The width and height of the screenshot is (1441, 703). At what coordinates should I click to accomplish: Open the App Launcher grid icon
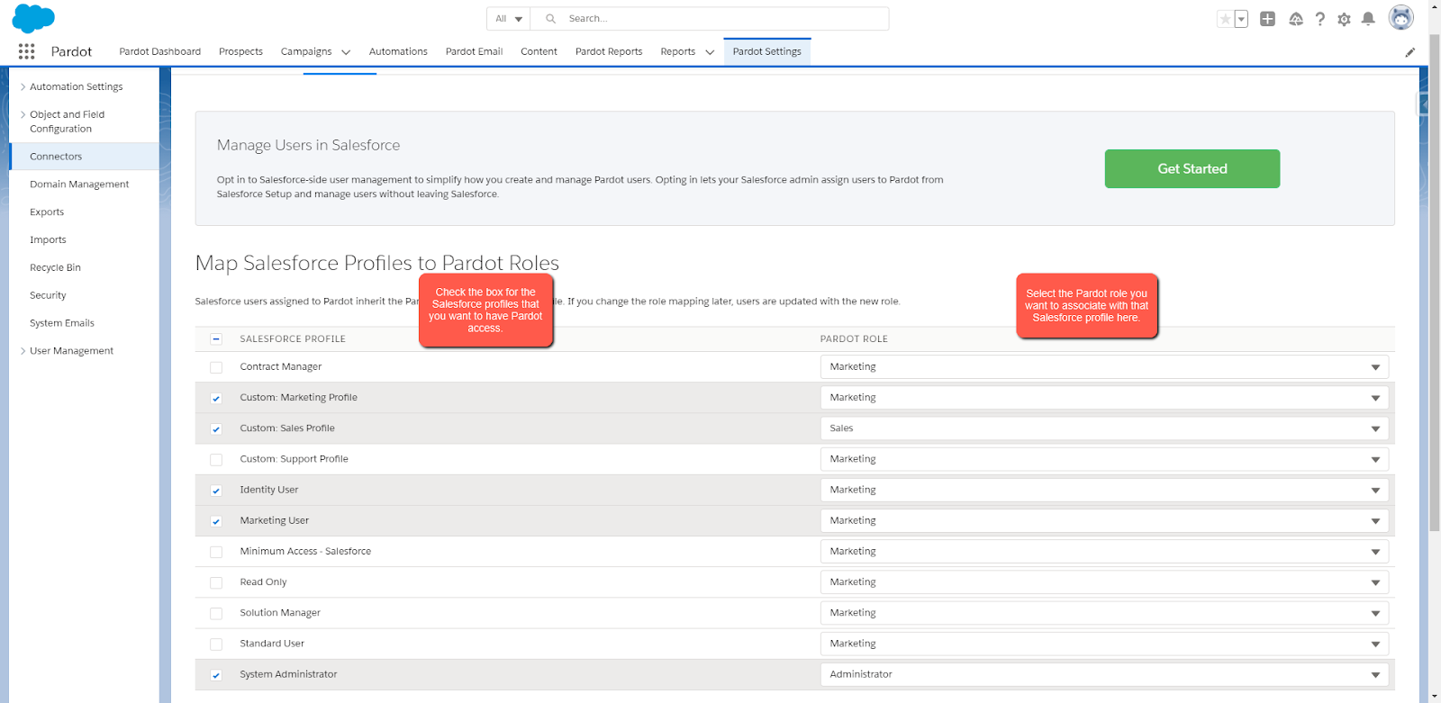tap(27, 51)
